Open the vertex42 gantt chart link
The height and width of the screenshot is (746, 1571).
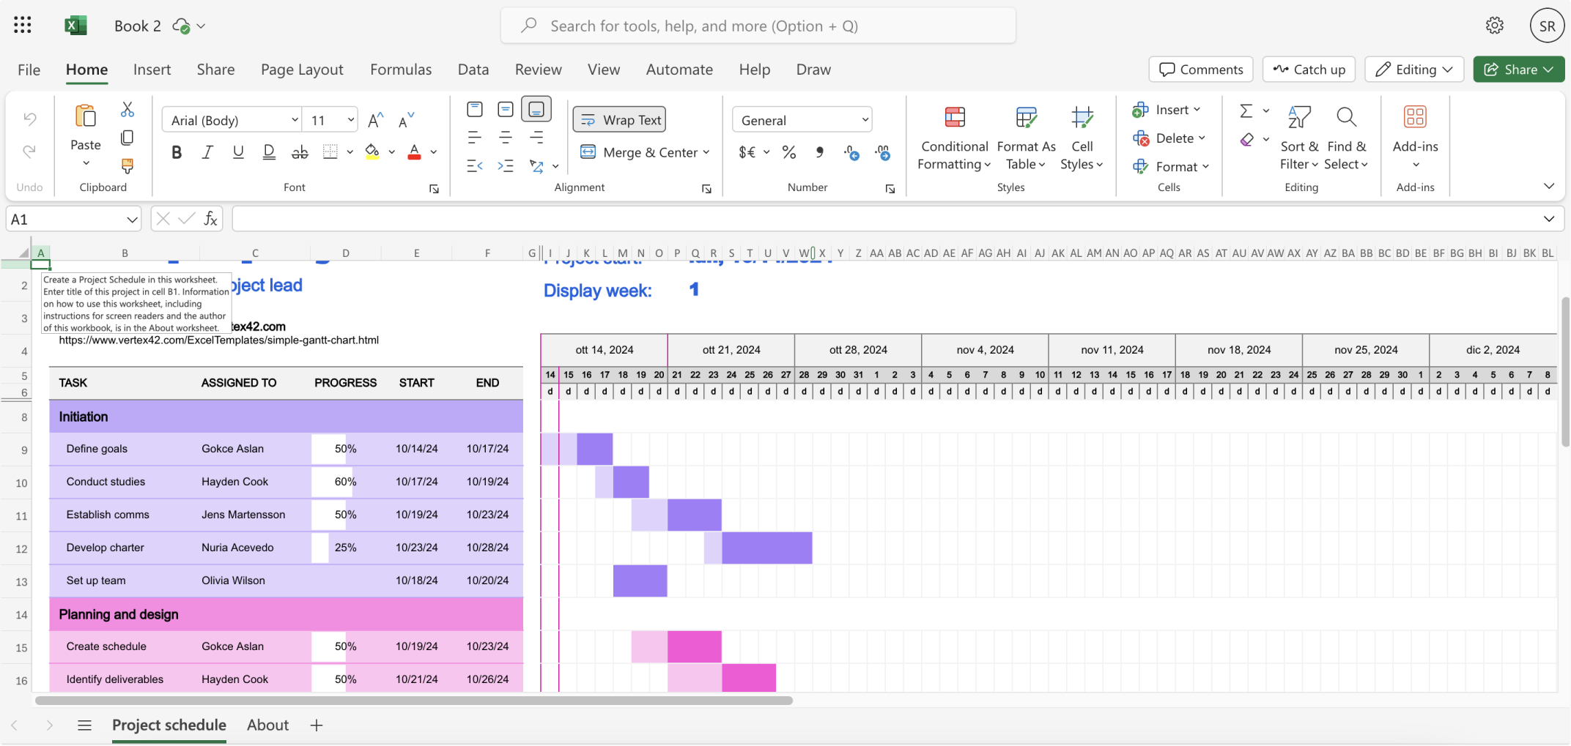[218, 340]
